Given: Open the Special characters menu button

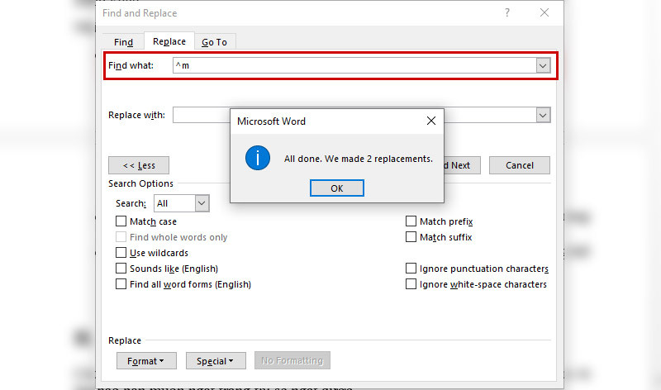Looking at the screenshot, I should click(x=216, y=361).
